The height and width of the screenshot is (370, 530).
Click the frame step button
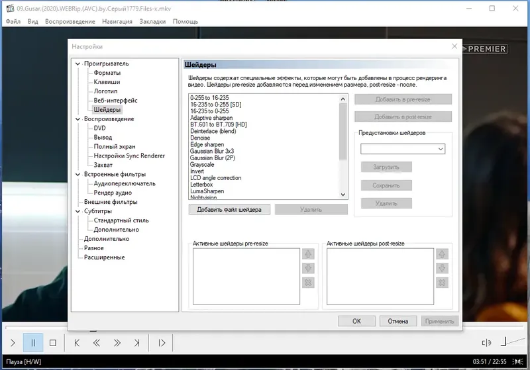coord(162,343)
